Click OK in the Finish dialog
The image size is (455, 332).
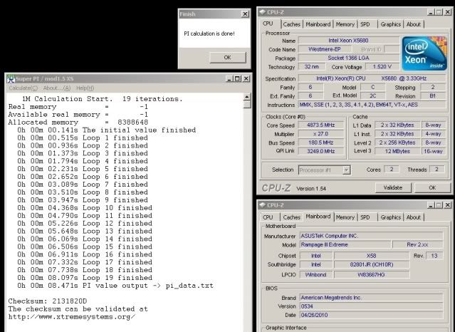[226, 57]
